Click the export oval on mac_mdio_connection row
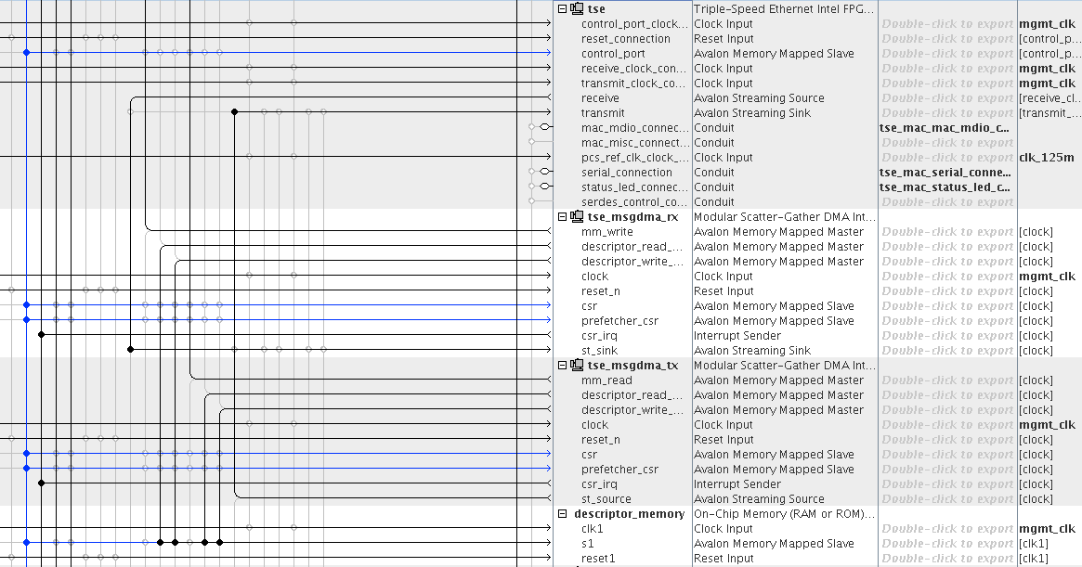This screenshot has width=1082, height=567. pos(545,127)
